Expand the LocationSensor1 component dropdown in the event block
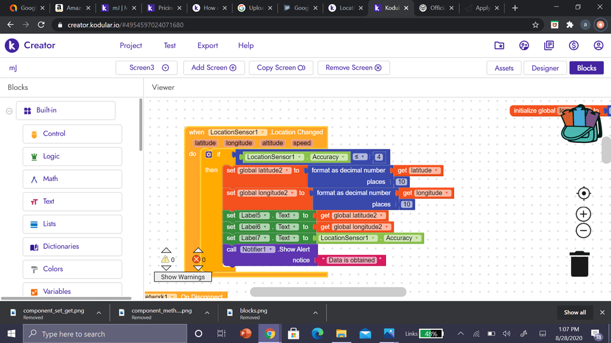This screenshot has width=611, height=343. 263,132
